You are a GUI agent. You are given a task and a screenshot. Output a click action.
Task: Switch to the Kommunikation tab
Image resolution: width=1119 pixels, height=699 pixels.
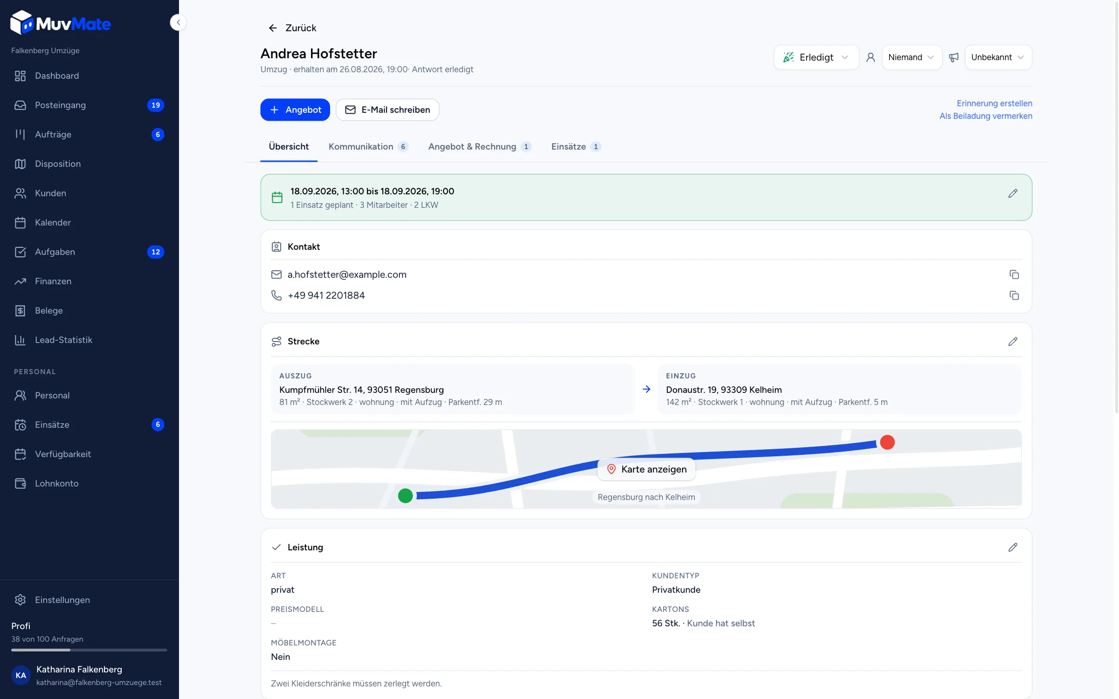tap(368, 147)
